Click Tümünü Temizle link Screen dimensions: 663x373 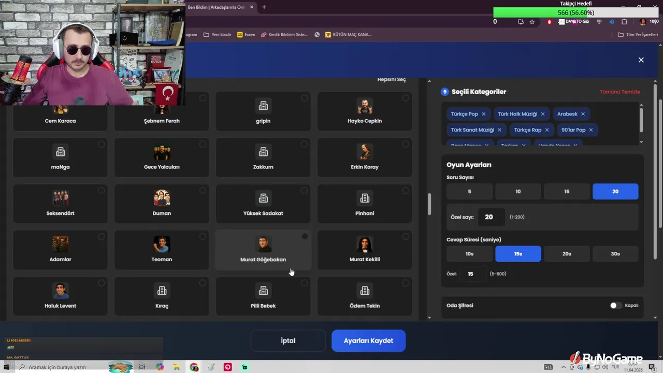tap(620, 92)
